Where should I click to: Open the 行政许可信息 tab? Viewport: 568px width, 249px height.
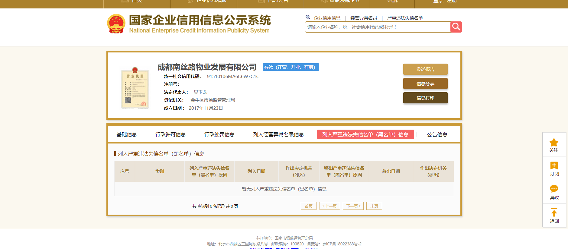pos(170,134)
